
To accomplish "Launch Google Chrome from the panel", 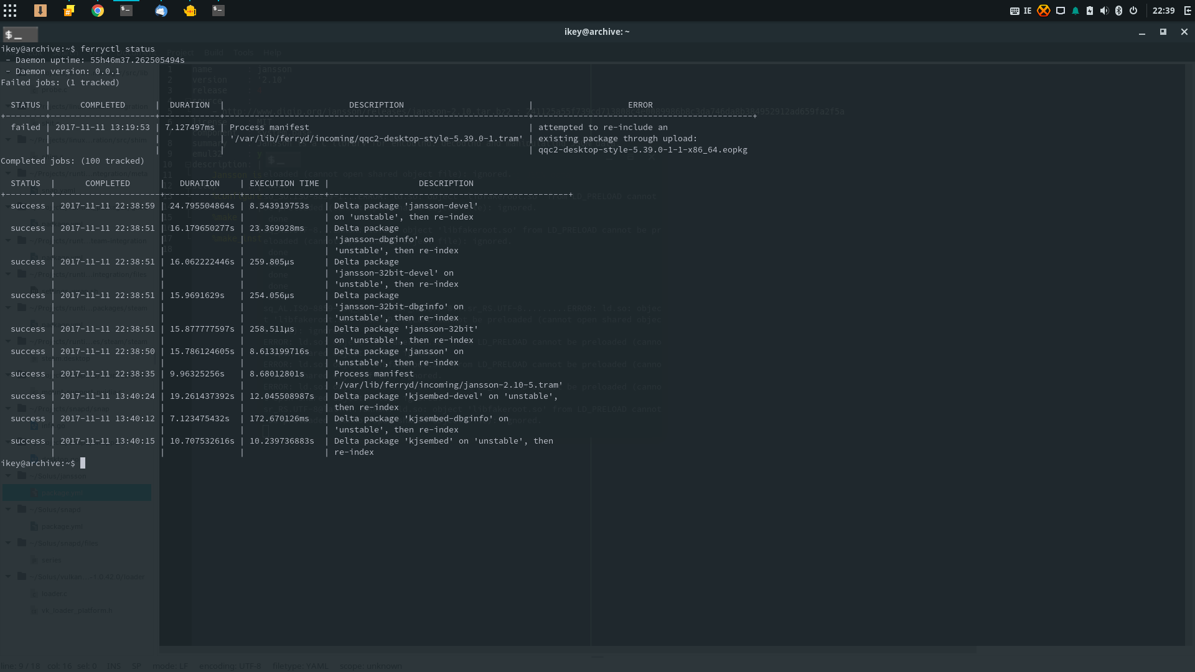I will point(98,11).
